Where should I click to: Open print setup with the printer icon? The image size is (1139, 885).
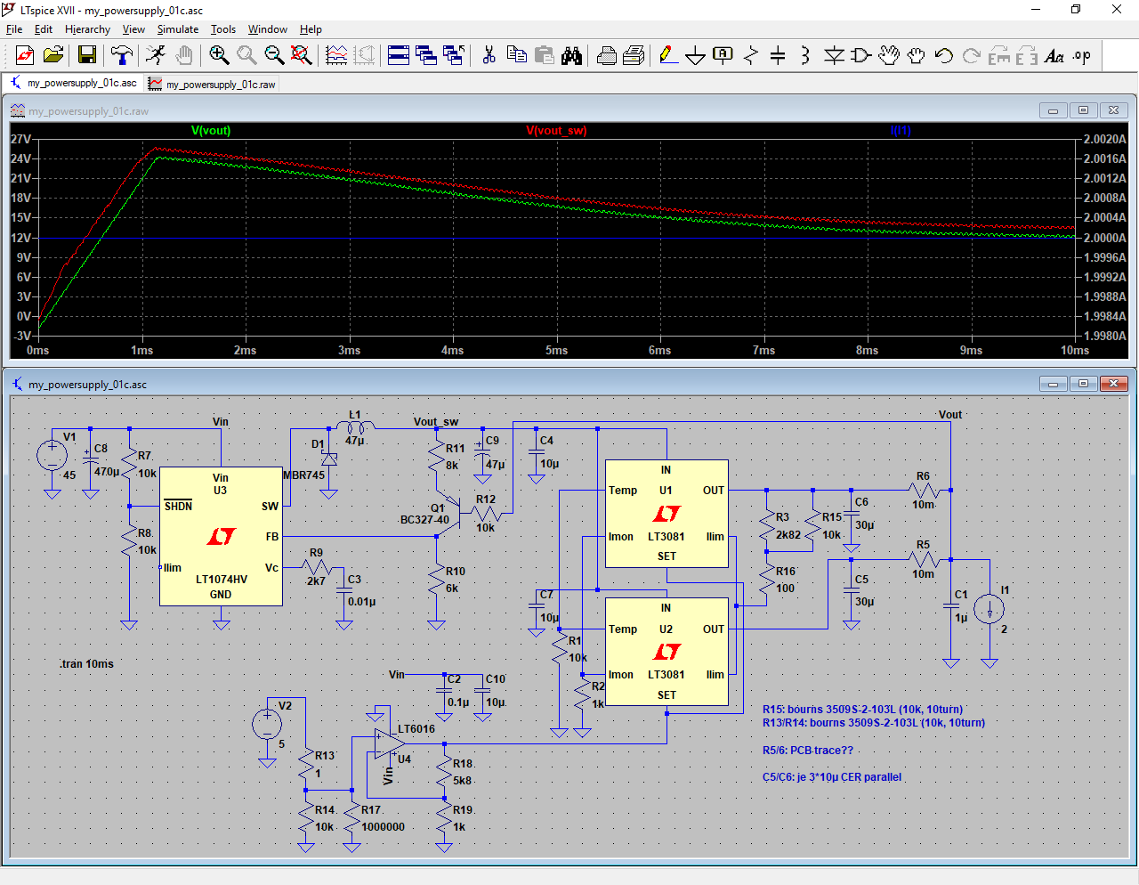click(x=606, y=55)
